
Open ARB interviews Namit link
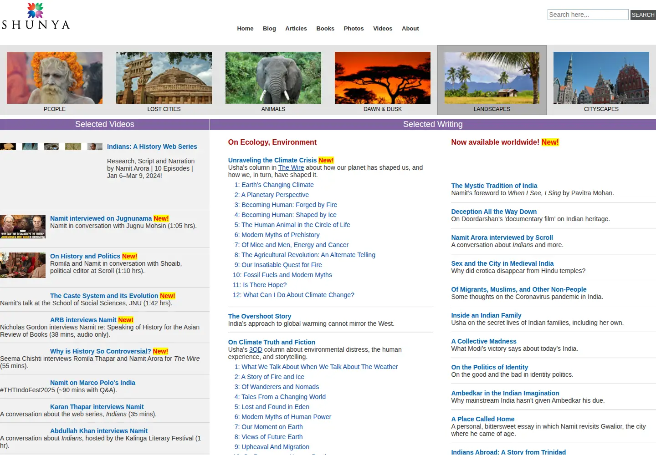tap(83, 320)
